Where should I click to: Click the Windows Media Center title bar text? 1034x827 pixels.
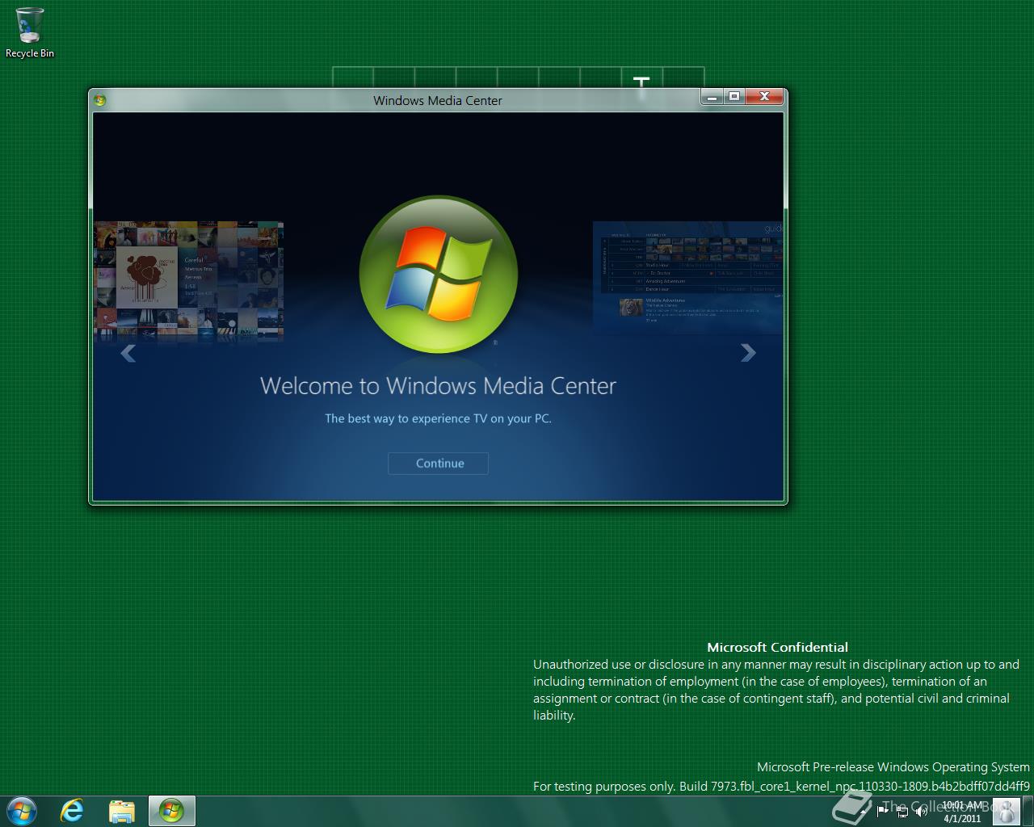click(438, 100)
